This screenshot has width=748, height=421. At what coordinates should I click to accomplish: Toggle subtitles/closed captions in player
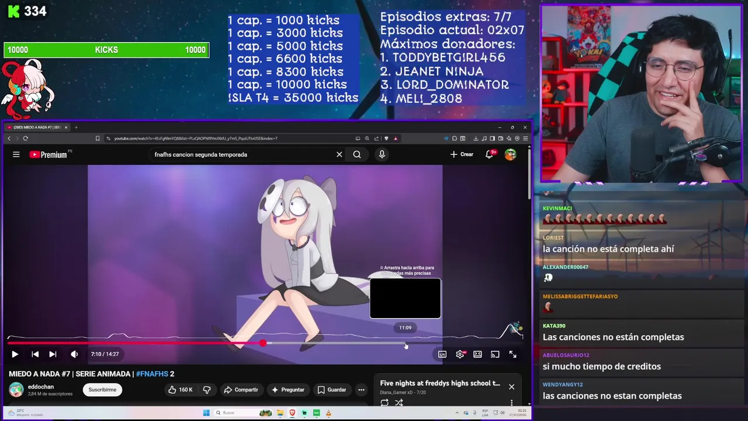tap(442, 354)
